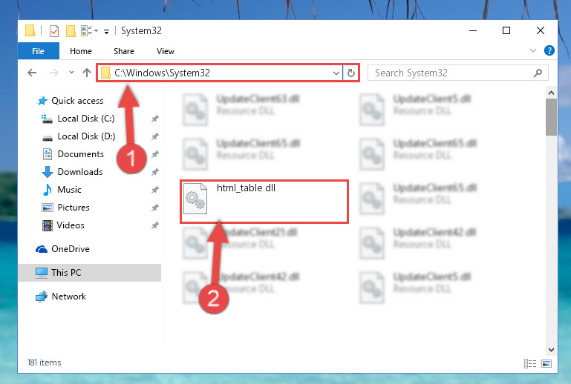Screen dimensions: 571x384
Task: Click the pin icon beside Downloads
Action: [x=154, y=172]
